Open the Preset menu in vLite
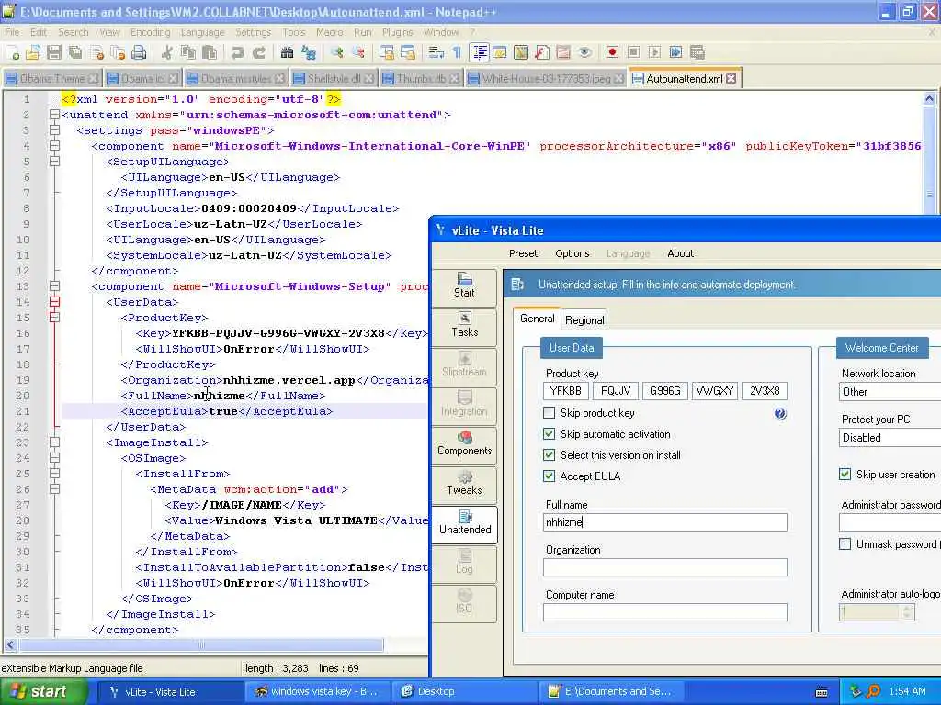Image resolution: width=941 pixels, height=705 pixels. (523, 253)
